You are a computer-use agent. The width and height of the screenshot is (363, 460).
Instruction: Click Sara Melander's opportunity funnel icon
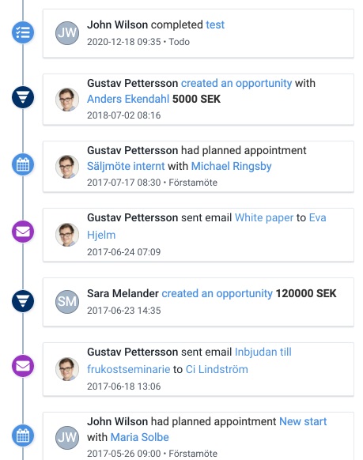click(23, 301)
